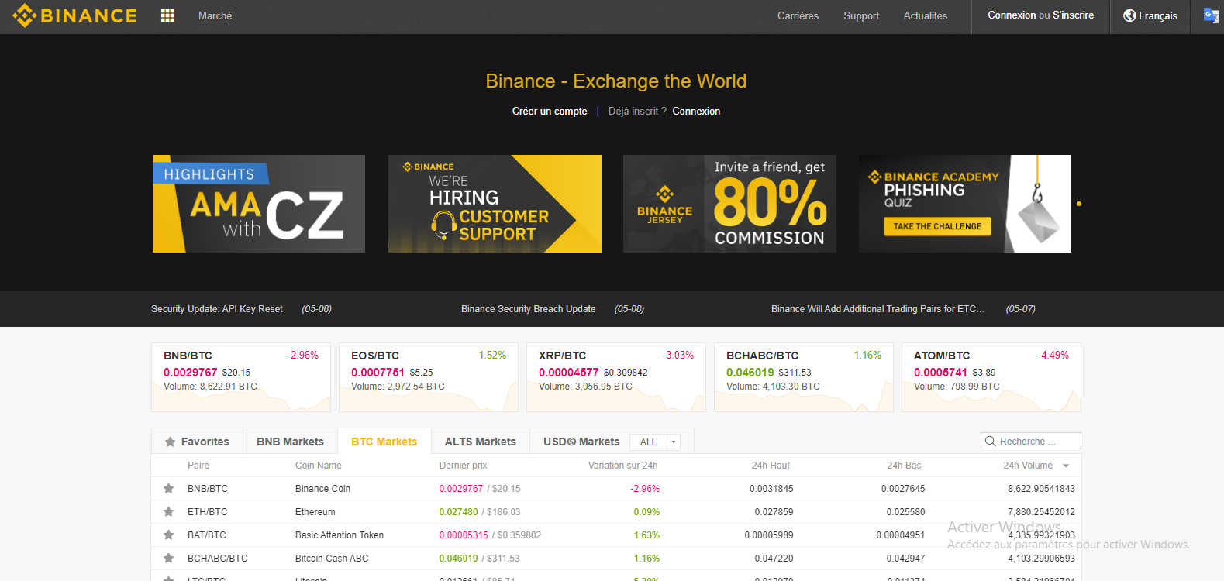Sort by 24h Bas column header
Viewport: 1224px width, 581px height.
(904, 466)
